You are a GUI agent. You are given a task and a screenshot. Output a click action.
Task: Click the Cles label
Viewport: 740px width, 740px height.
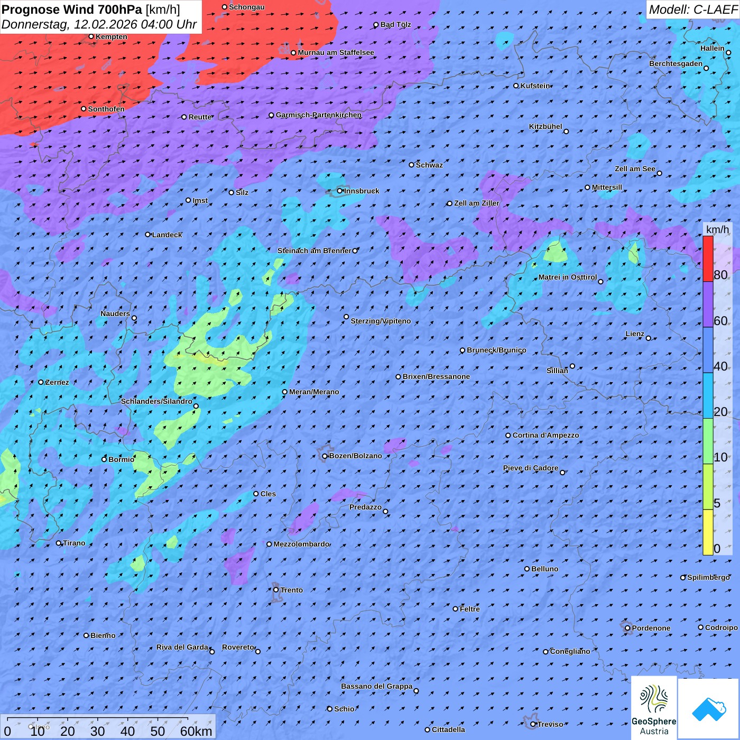pyautogui.click(x=268, y=494)
